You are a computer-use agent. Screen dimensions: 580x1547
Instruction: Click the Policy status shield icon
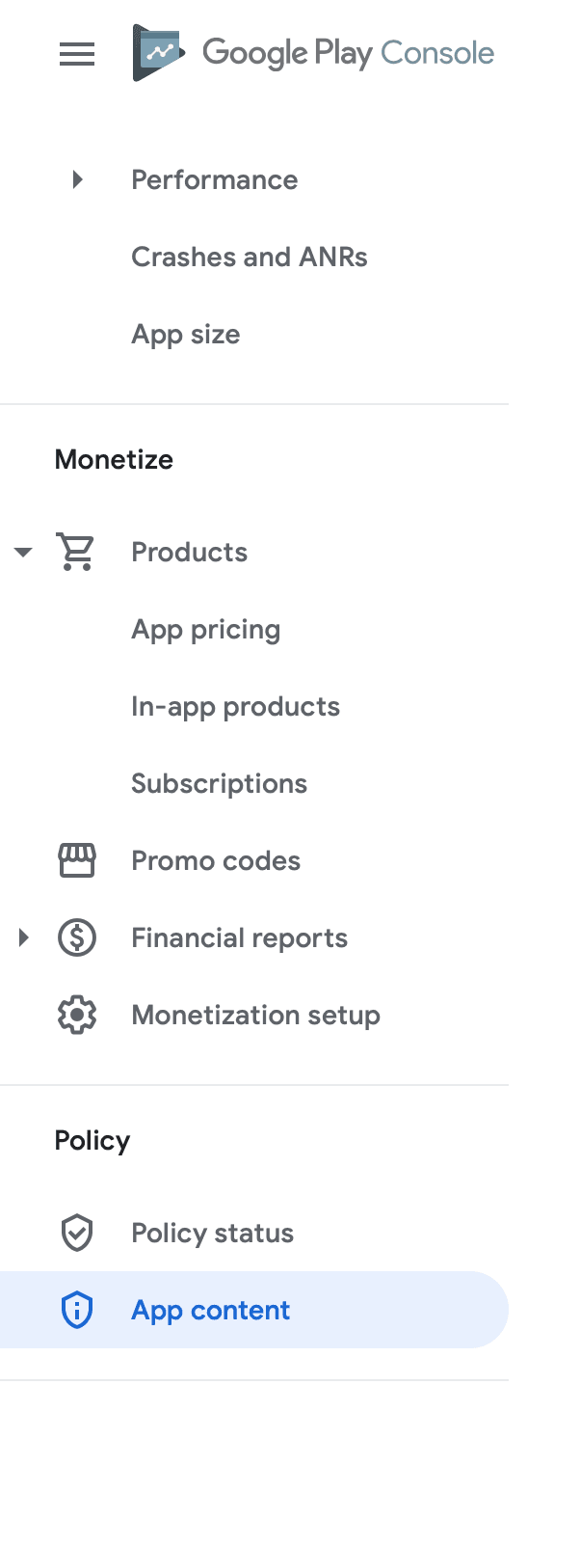pyautogui.click(x=76, y=1233)
